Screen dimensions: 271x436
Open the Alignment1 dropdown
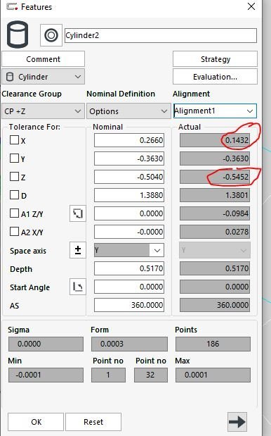(x=215, y=111)
